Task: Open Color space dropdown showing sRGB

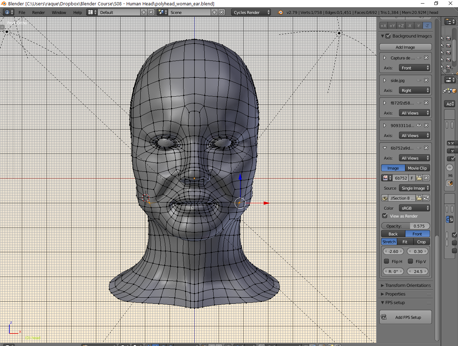Action: click(x=414, y=208)
